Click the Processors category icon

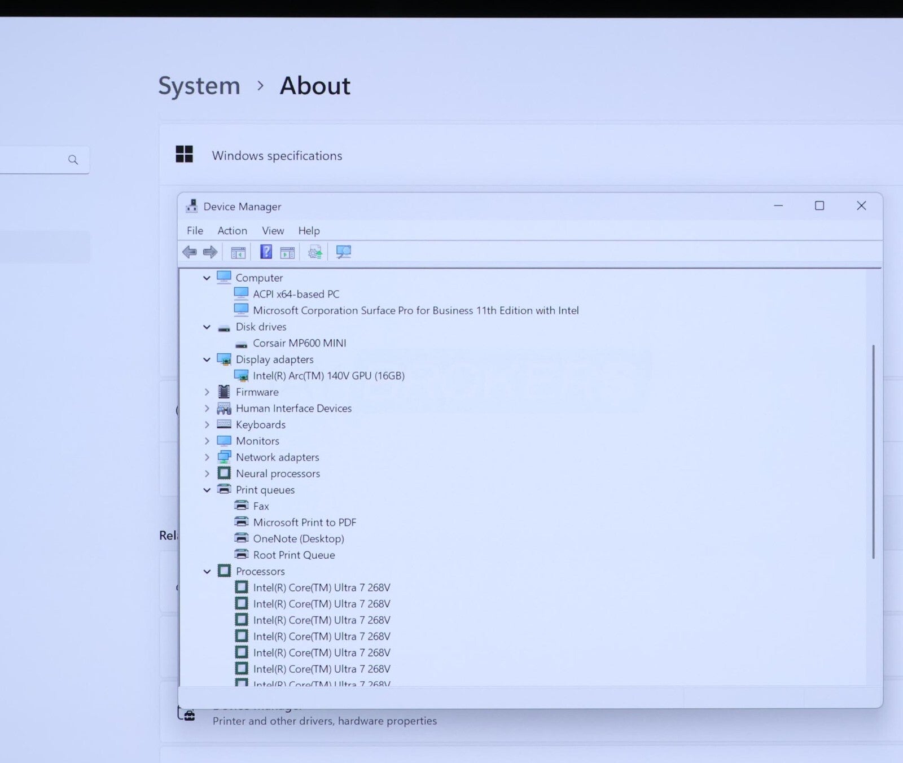(224, 571)
